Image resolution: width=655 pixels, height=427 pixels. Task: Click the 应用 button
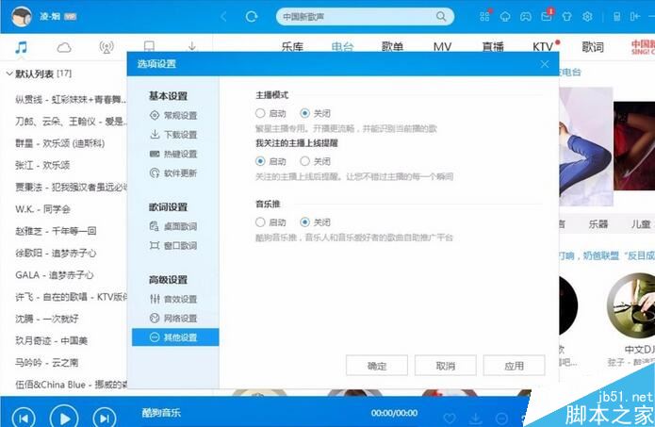[514, 366]
